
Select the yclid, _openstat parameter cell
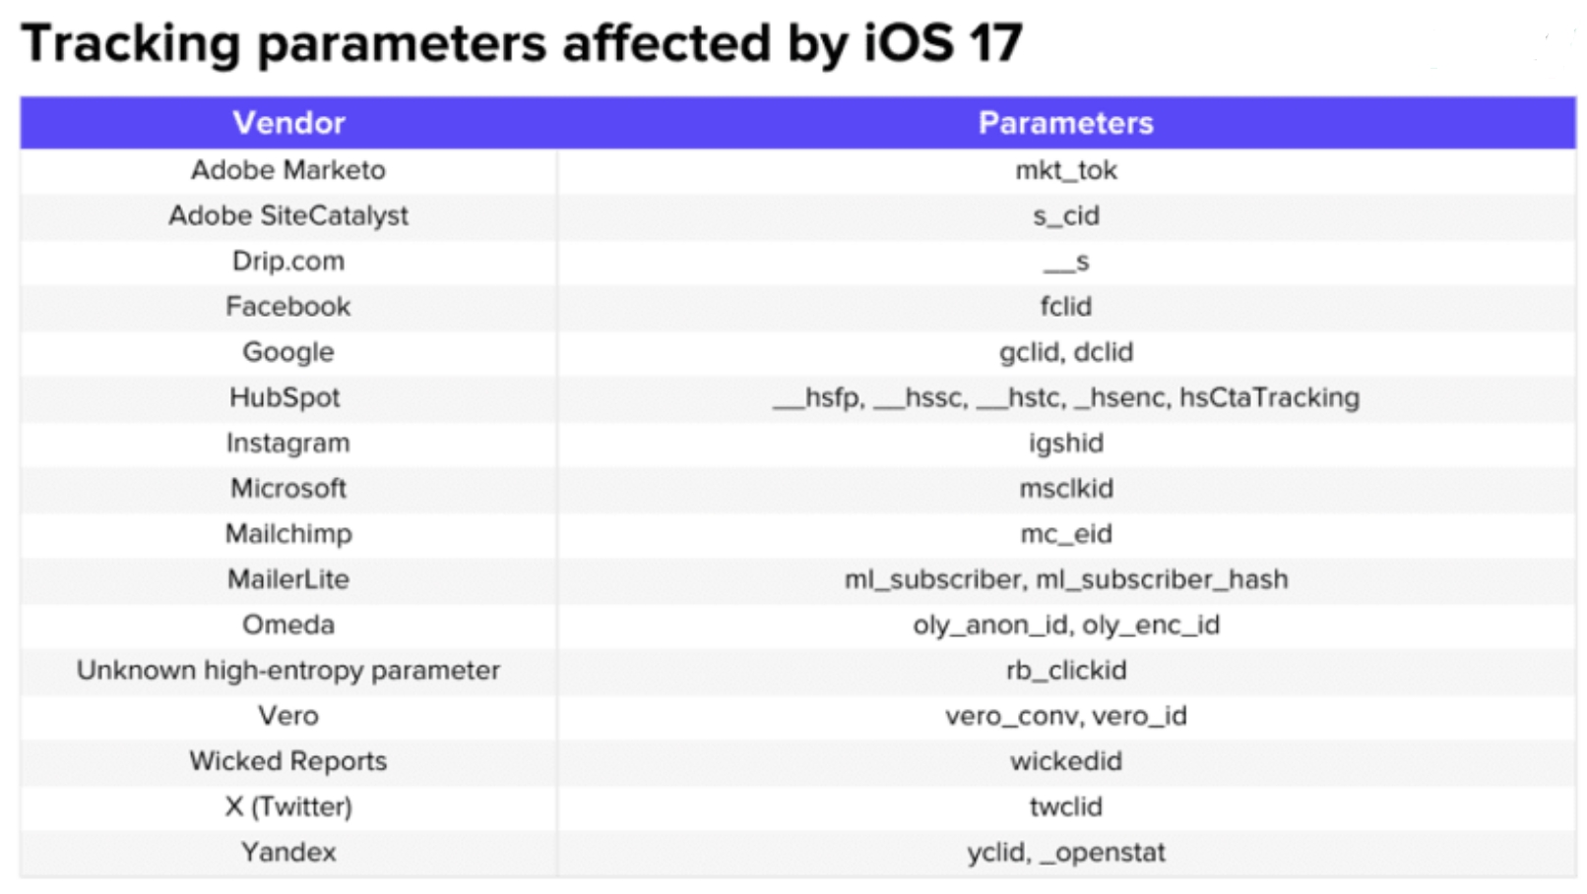1065,852
